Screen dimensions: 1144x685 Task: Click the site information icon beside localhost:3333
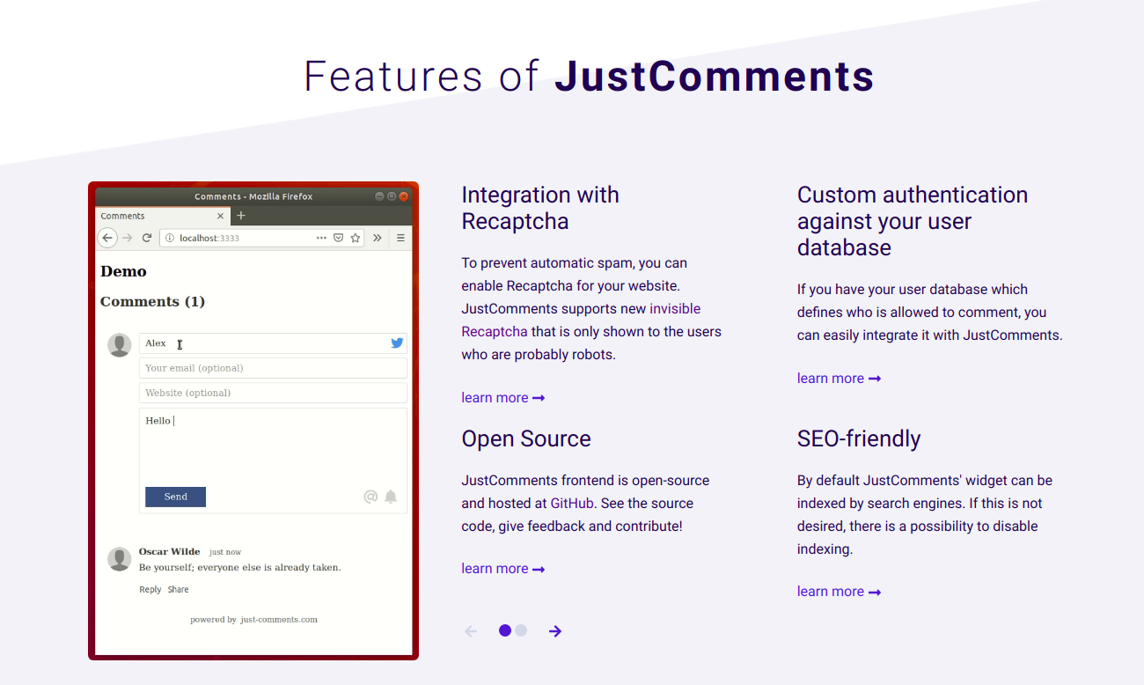click(x=170, y=238)
